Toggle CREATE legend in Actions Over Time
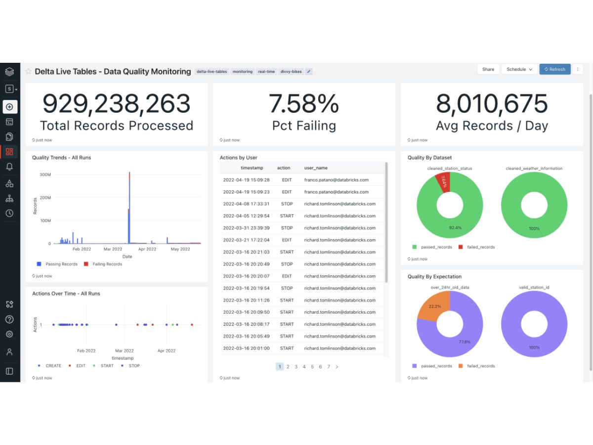 coord(50,366)
